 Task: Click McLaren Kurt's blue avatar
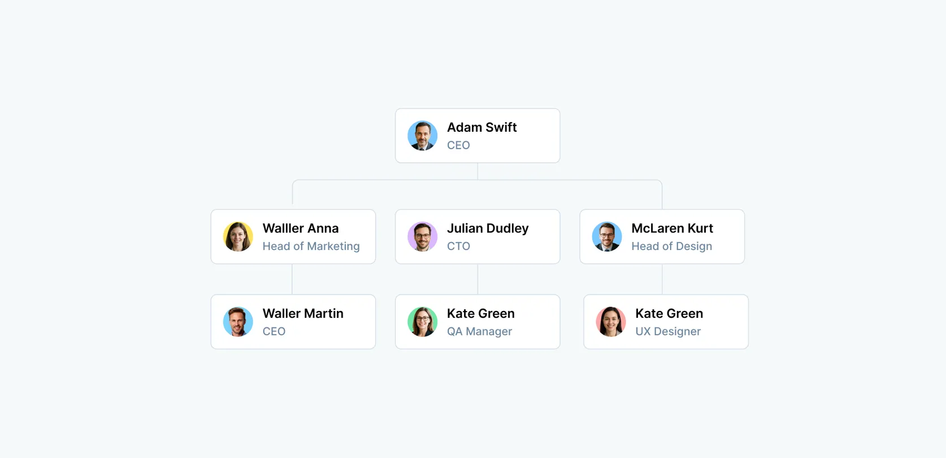[x=607, y=236]
